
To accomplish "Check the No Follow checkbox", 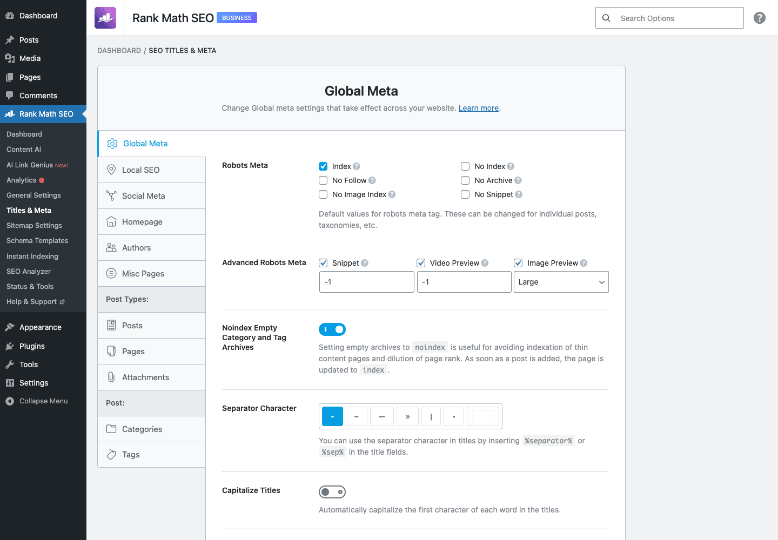I will (x=323, y=180).
